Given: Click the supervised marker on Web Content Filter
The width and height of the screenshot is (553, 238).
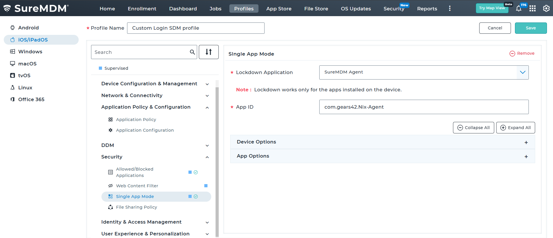Looking at the screenshot, I should point(206,186).
